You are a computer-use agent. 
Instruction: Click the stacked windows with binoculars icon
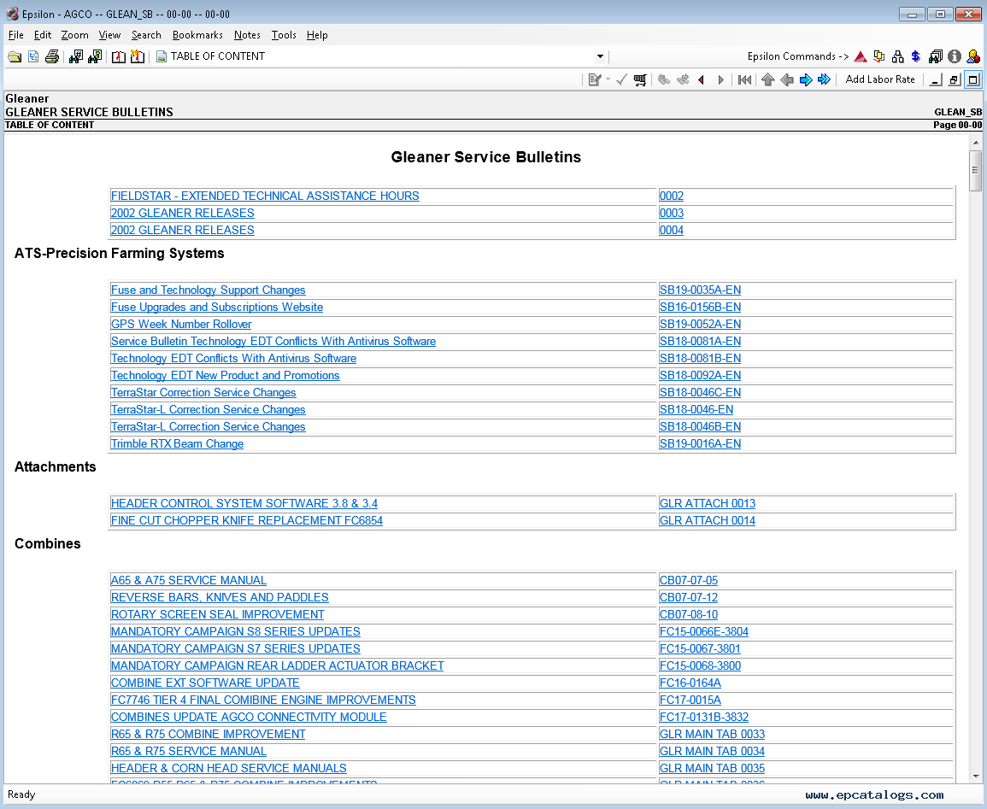coord(936,56)
